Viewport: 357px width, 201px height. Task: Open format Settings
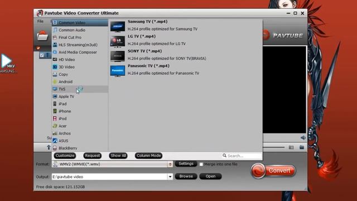click(186, 164)
